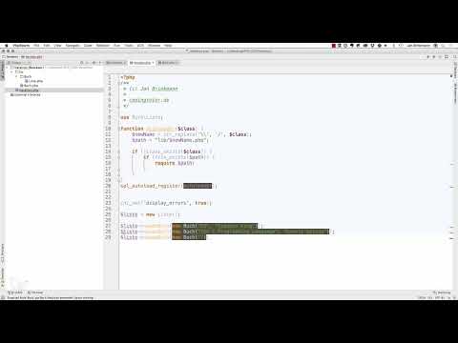Image resolution: width=458 pixels, height=343 pixels.
Task: Switch to the last editor tab
Action: click(x=168, y=63)
